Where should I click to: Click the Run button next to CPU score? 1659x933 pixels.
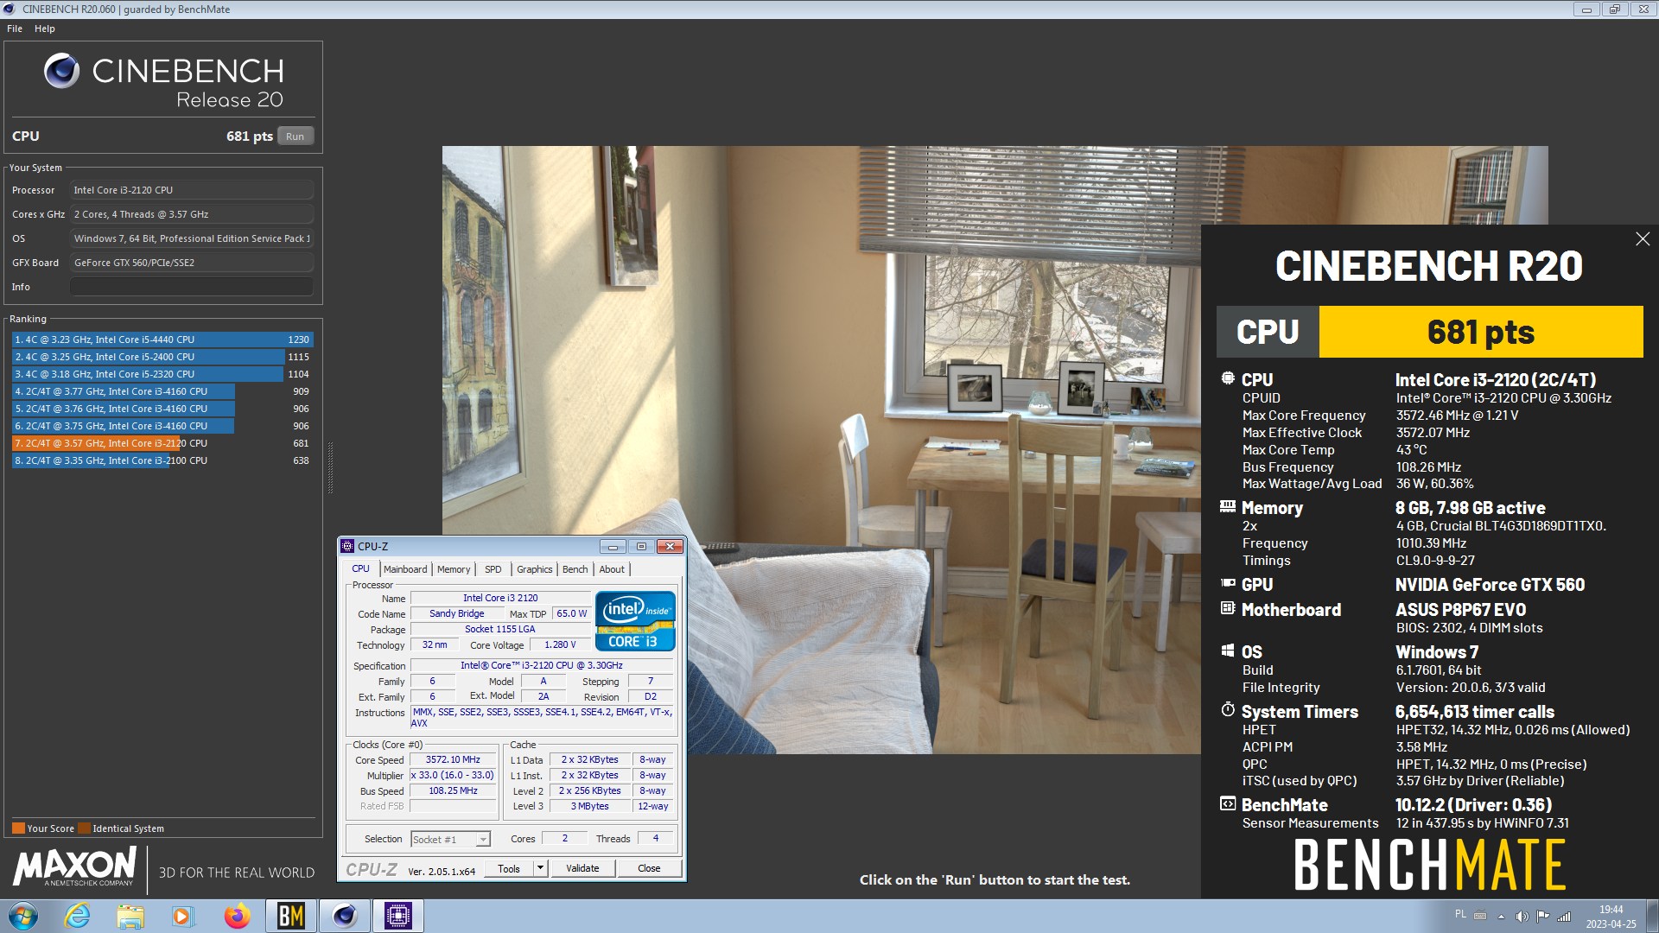click(x=295, y=136)
